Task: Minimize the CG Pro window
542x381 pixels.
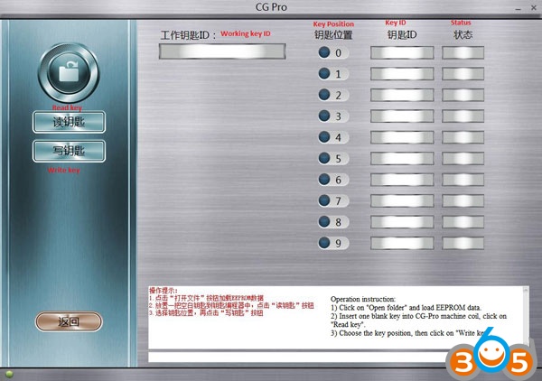Action: click(x=518, y=9)
